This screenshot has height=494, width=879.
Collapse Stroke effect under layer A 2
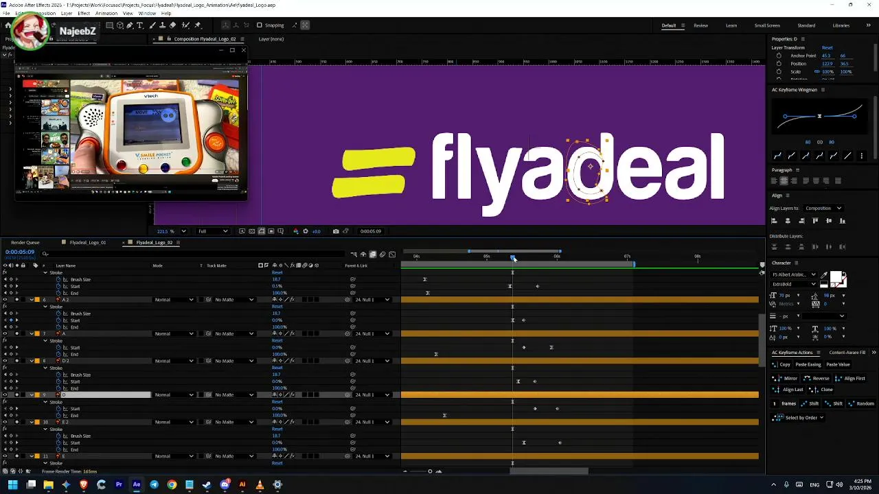pos(45,307)
